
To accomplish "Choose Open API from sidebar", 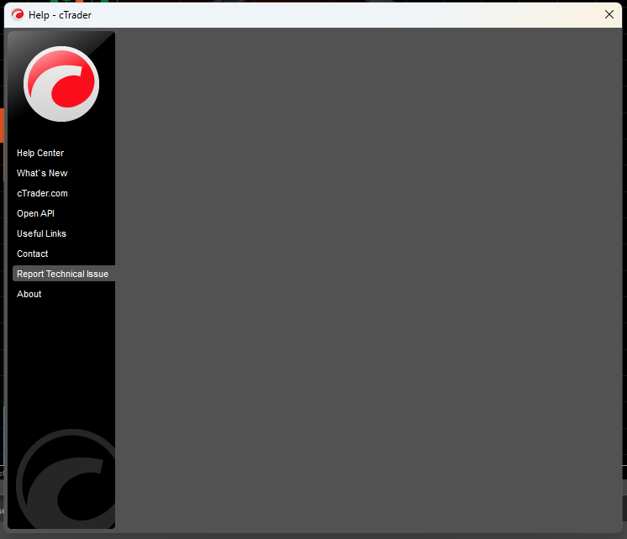I will [35, 213].
